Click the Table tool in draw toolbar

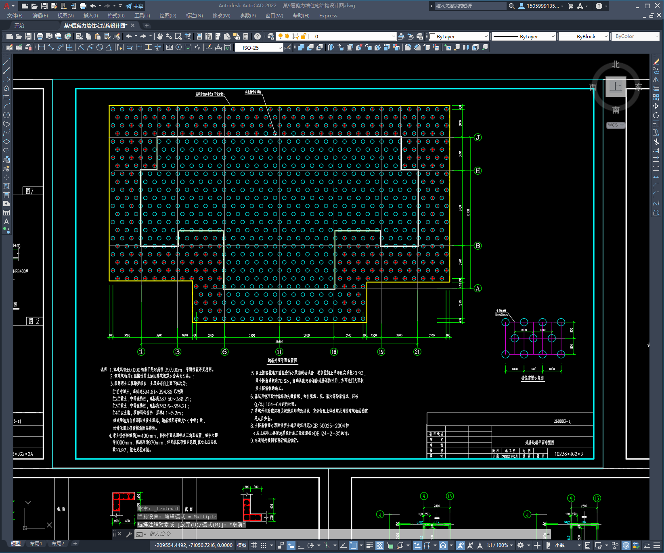tap(6, 213)
